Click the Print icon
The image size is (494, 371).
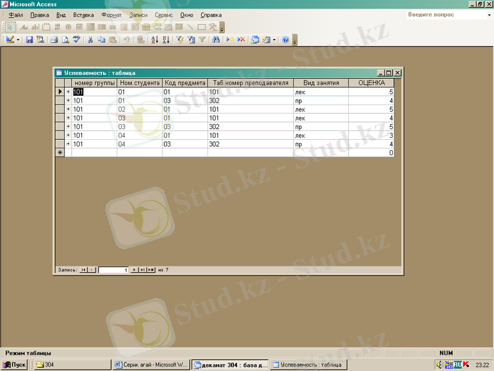point(54,40)
